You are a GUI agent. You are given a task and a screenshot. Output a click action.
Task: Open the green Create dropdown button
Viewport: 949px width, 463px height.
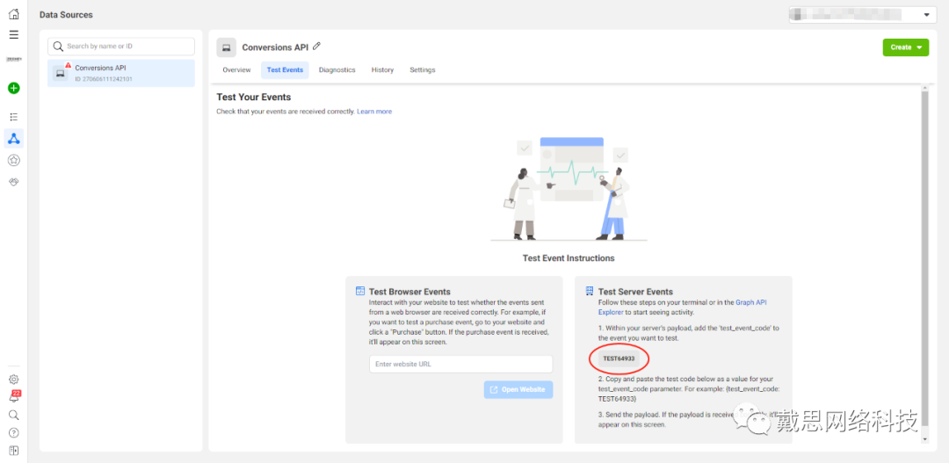905,47
